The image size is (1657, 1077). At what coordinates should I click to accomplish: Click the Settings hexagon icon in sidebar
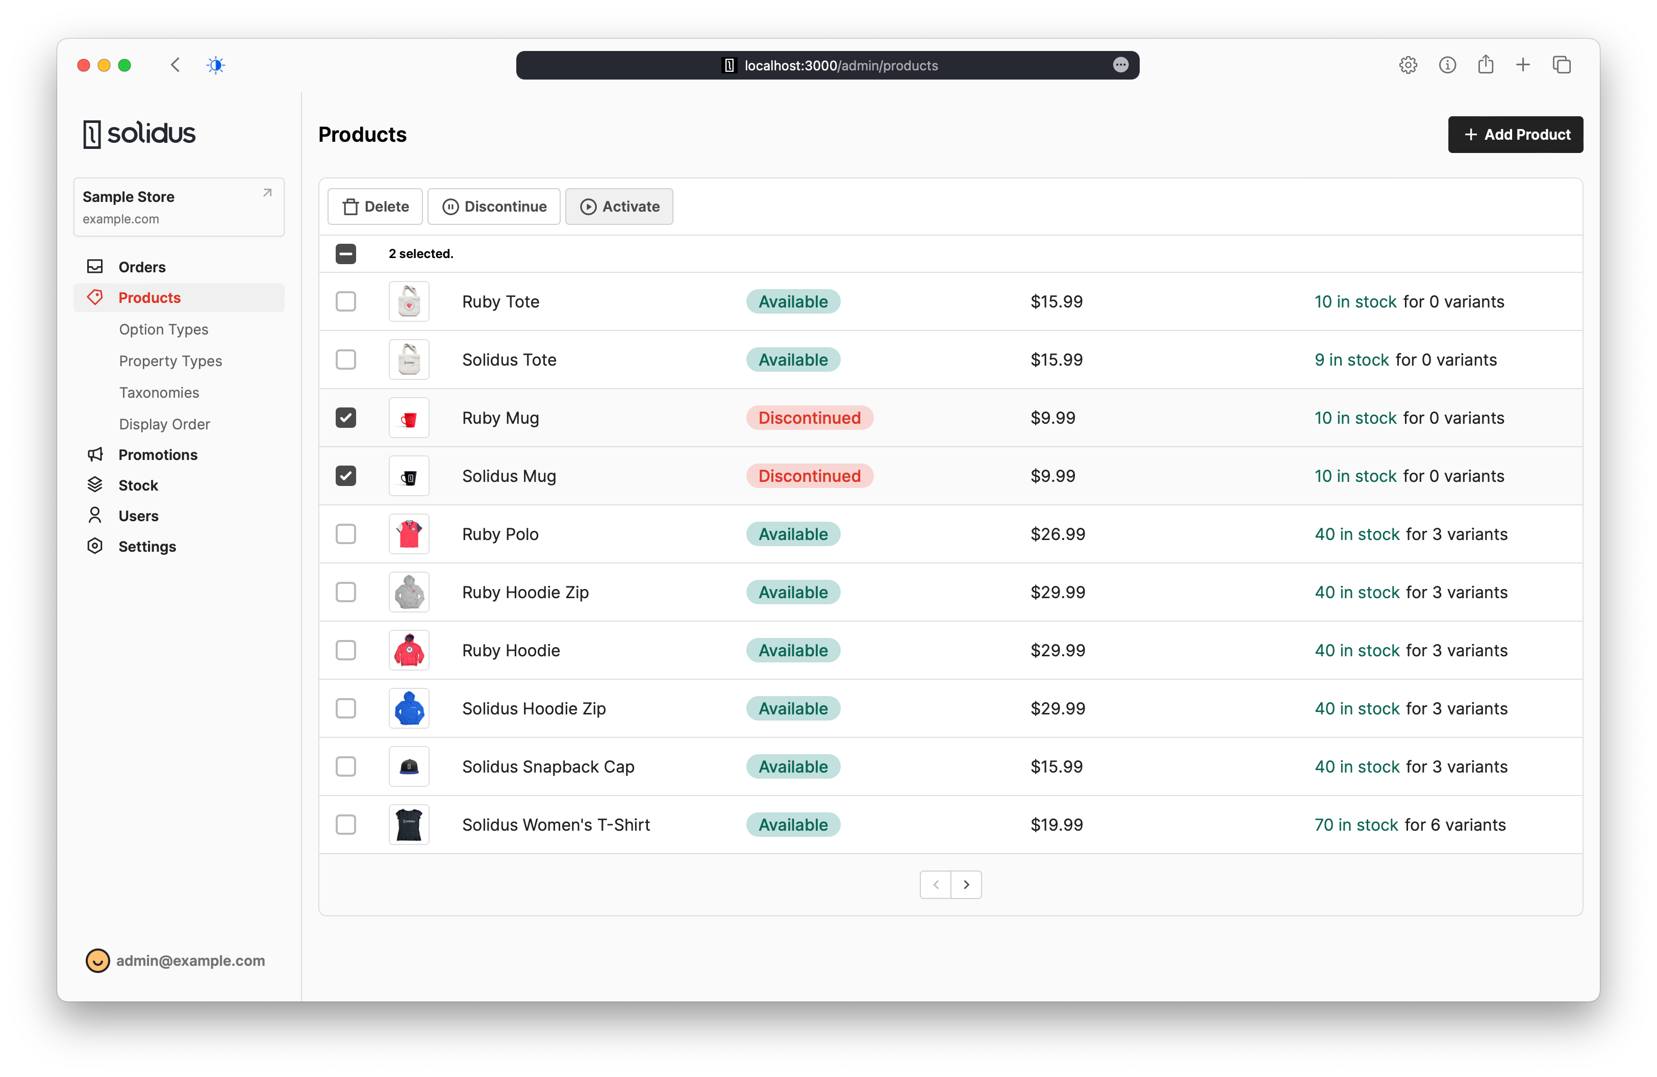click(95, 546)
